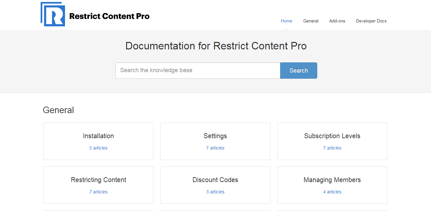Click '4 articles' under Managing Members
Image resolution: width=431 pixels, height=211 pixels.
click(x=332, y=192)
